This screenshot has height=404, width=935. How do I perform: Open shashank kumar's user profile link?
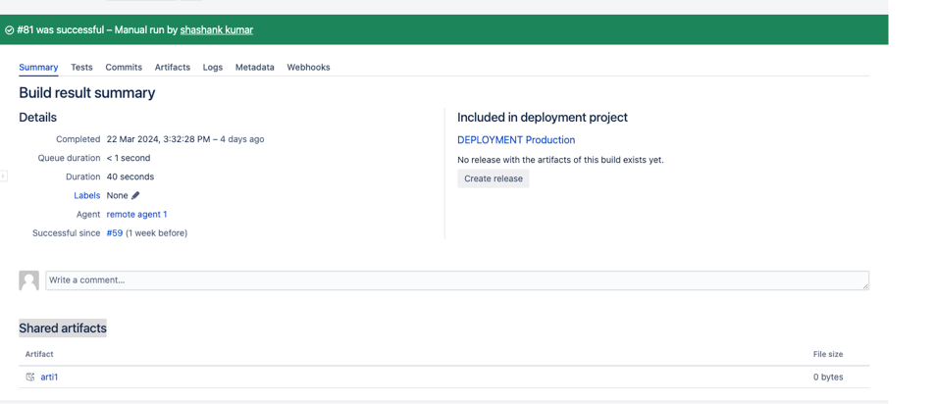coord(217,29)
